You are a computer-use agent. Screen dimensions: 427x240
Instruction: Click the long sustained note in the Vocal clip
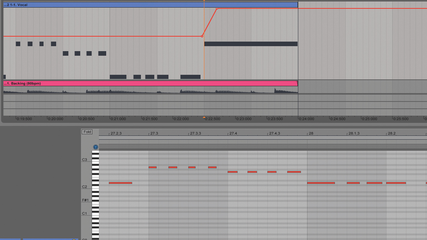click(251, 44)
